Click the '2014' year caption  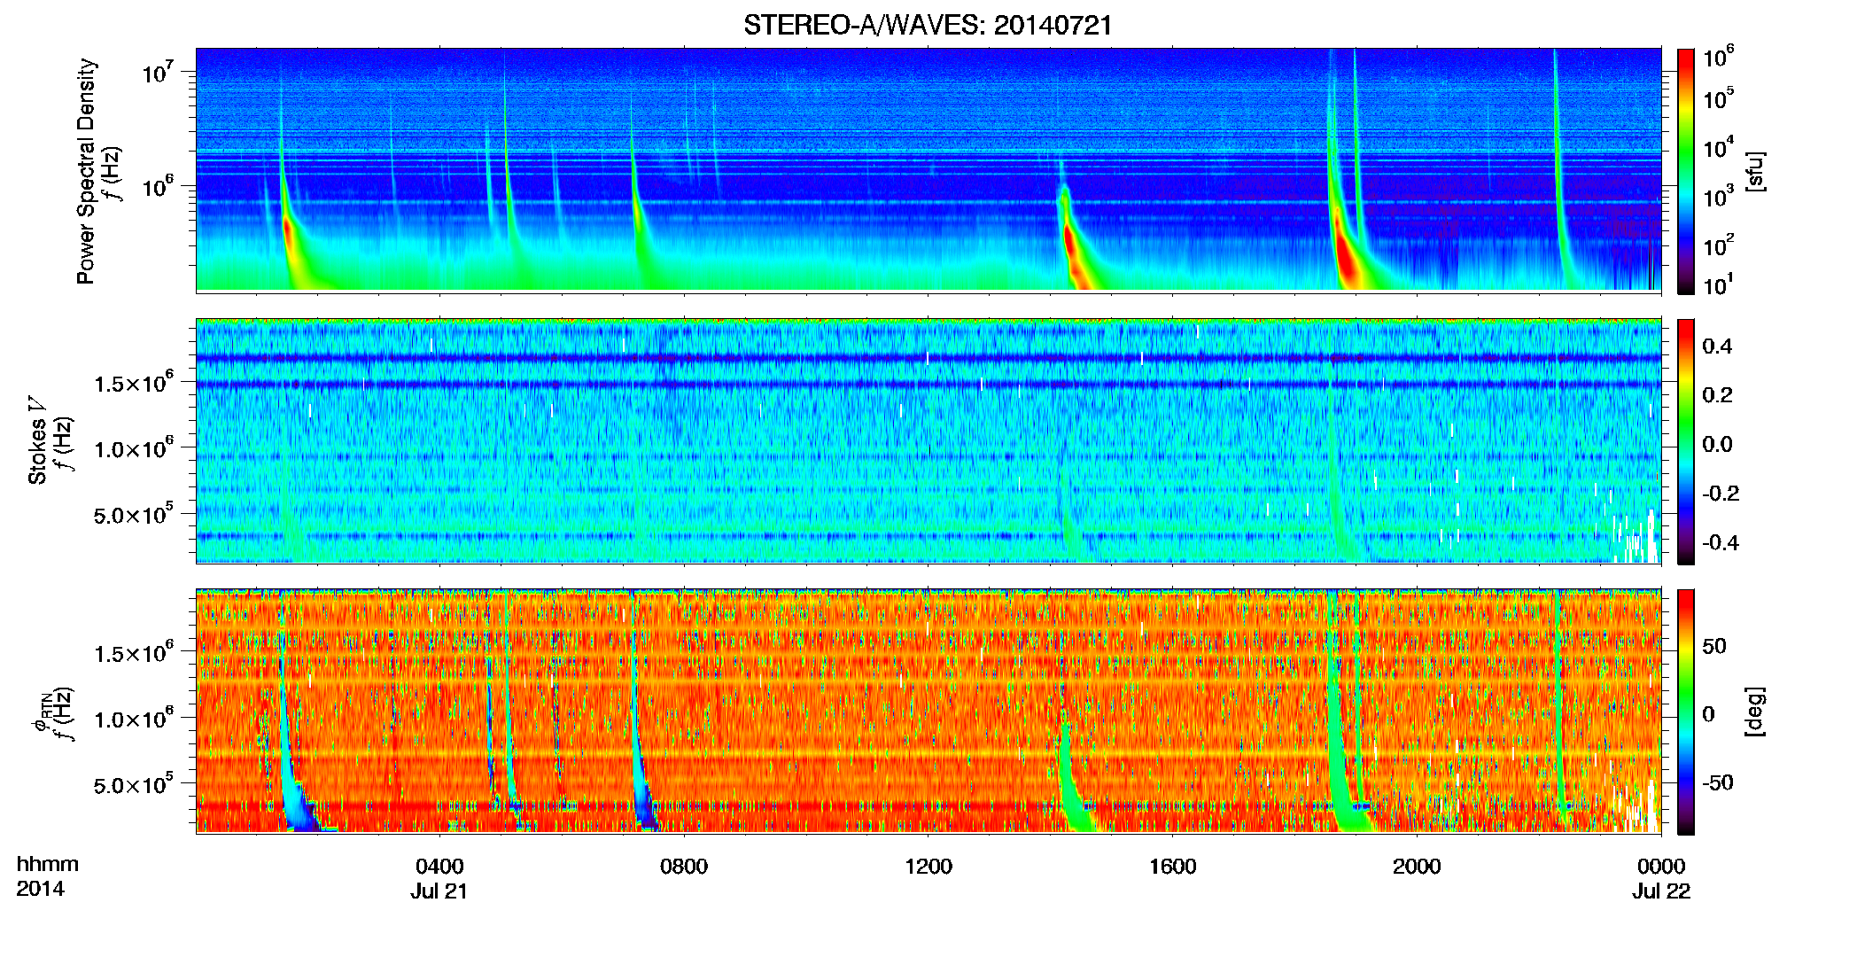tap(40, 889)
